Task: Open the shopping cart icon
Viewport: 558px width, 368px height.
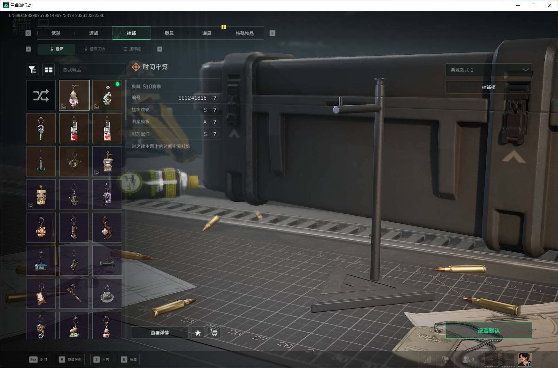Action: 214,333
